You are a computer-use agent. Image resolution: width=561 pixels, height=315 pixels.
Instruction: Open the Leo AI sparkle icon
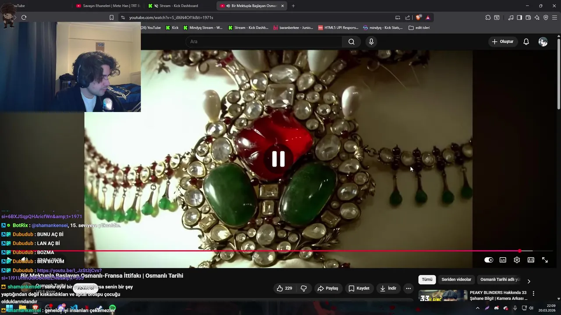point(537,17)
